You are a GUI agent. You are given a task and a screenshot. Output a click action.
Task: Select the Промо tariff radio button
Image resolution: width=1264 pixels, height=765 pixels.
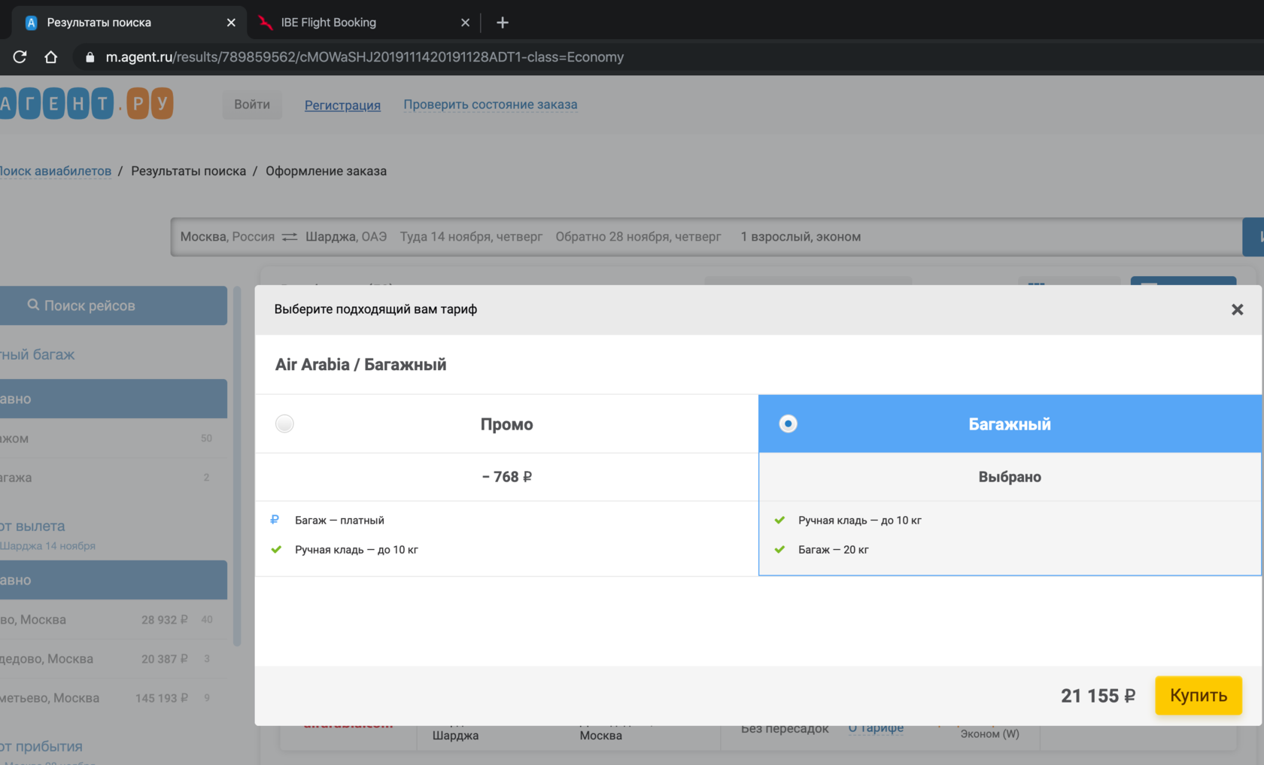coord(284,423)
